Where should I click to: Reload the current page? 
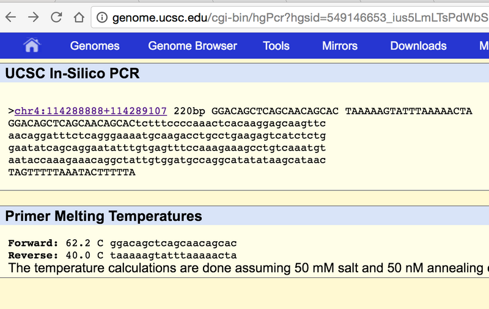(56, 17)
